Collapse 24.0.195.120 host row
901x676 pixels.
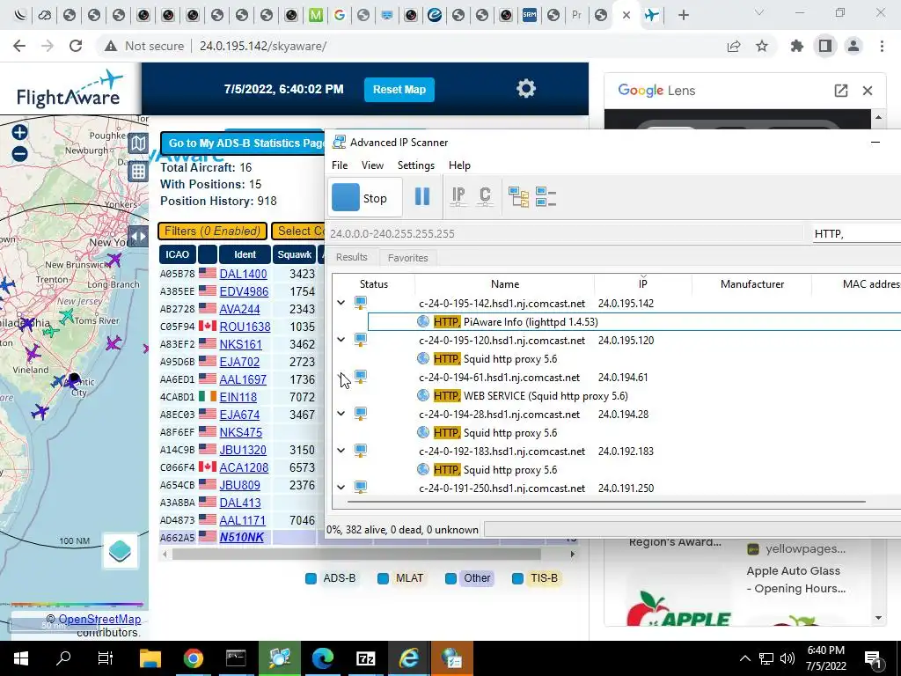pos(341,340)
